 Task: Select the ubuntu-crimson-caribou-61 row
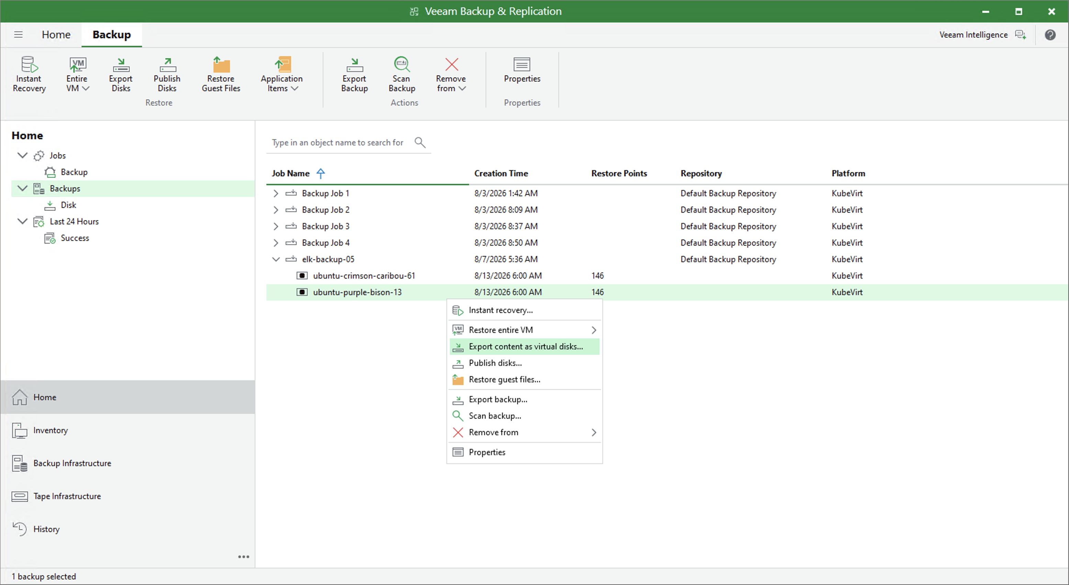pos(667,275)
